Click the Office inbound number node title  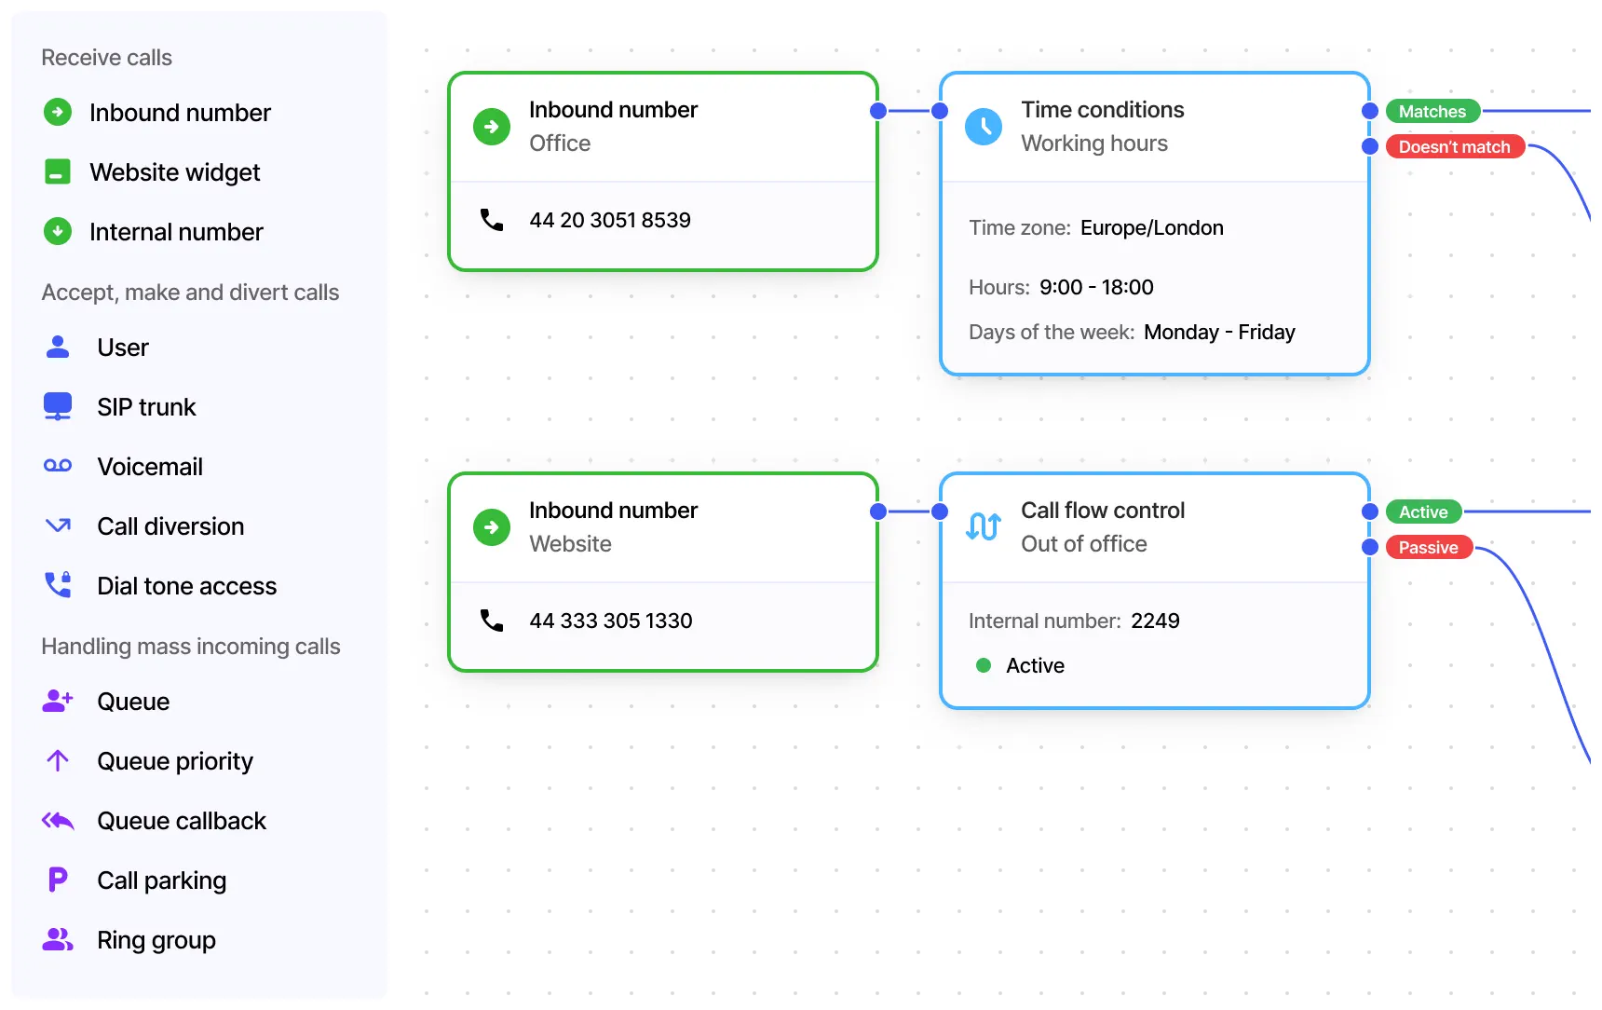point(613,110)
